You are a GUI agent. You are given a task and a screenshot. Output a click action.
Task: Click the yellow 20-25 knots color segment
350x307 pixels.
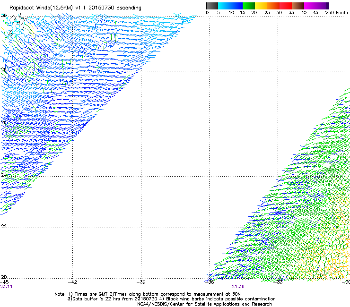coord(261,6)
